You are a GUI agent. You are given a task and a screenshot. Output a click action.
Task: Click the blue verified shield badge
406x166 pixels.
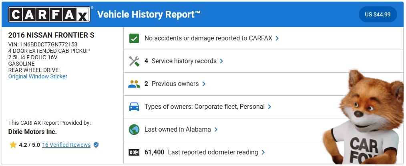96,145
